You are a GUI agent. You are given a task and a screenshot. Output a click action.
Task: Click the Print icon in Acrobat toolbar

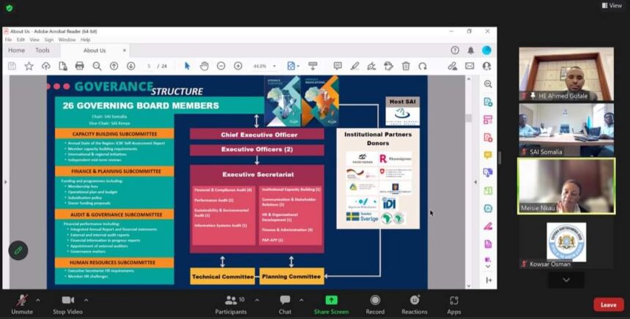(x=80, y=66)
